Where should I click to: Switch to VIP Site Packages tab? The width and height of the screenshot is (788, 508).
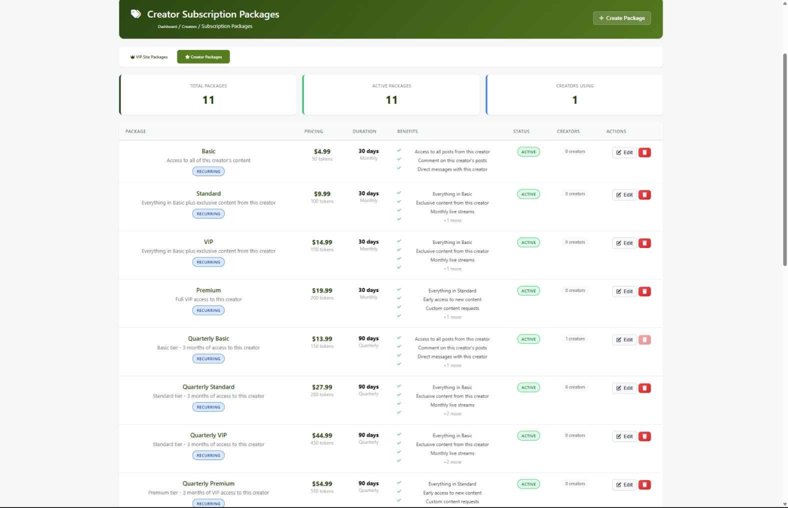[149, 57]
